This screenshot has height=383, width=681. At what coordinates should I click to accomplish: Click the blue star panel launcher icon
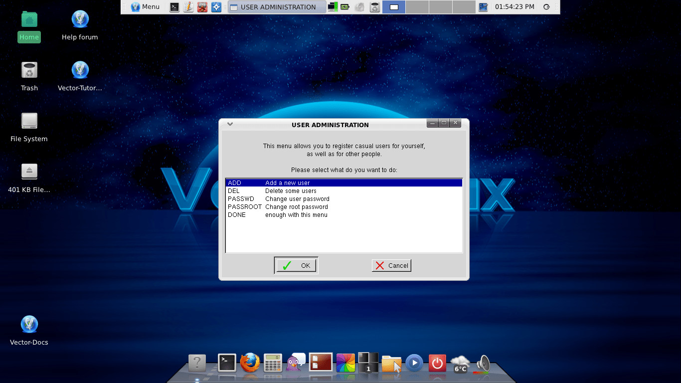click(216, 7)
